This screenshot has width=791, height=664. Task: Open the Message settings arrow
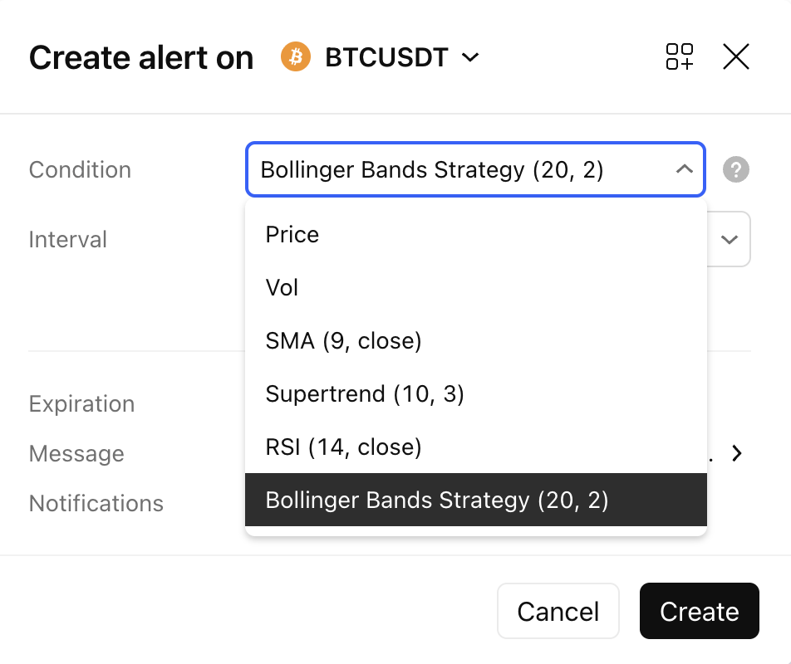click(737, 453)
